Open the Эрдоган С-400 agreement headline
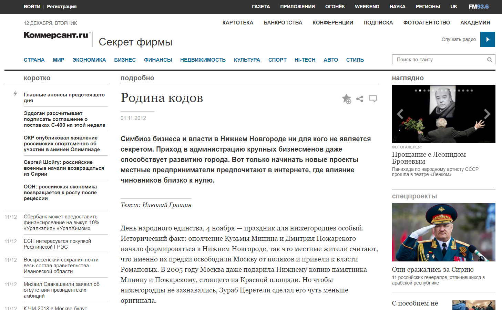 click(64, 119)
